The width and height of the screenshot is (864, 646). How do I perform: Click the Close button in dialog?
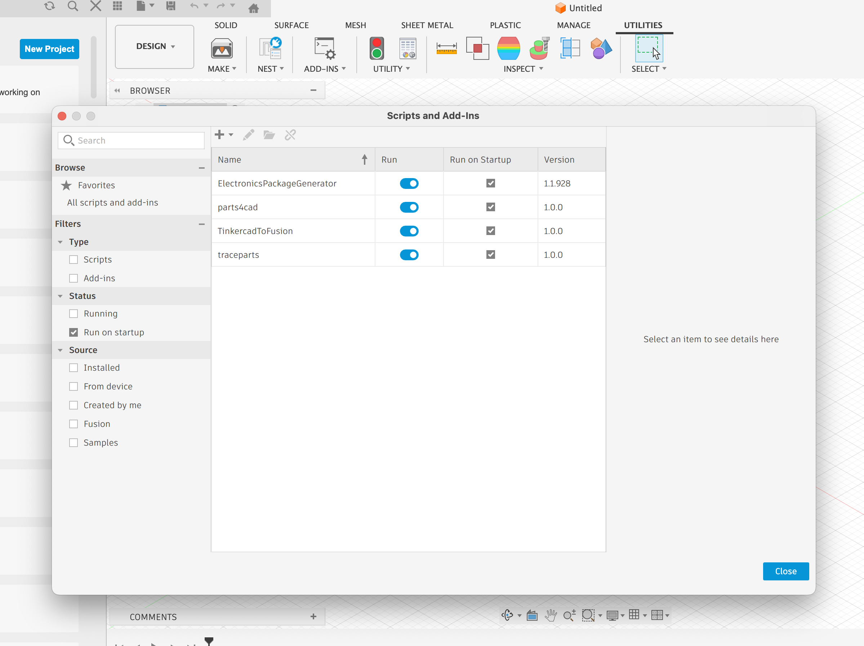785,571
